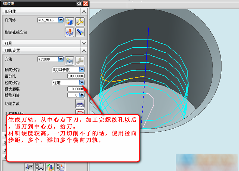Click the new geometry icon beside MCS_MILL

pyautogui.click(x=70, y=21)
